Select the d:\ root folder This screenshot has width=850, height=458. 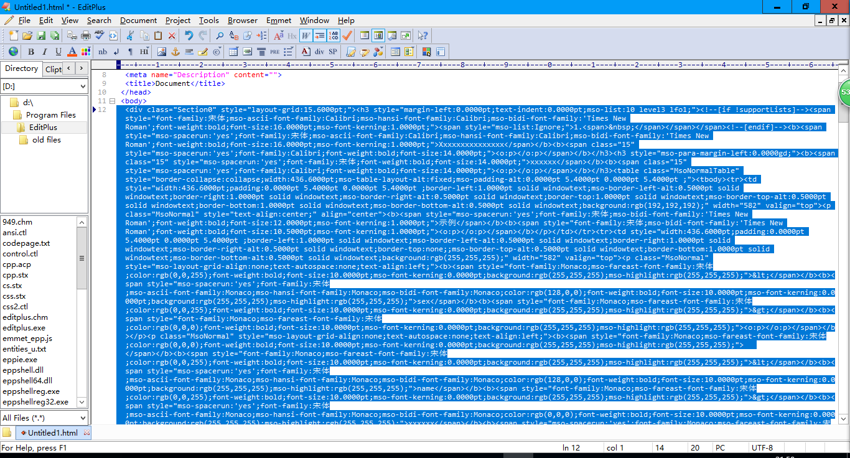coord(29,102)
